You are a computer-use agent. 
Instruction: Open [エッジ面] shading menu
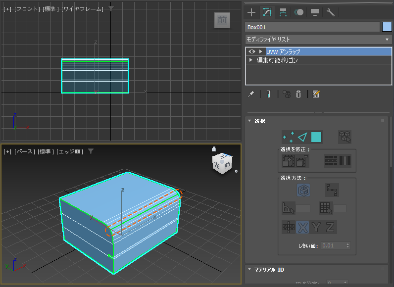(x=70, y=151)
